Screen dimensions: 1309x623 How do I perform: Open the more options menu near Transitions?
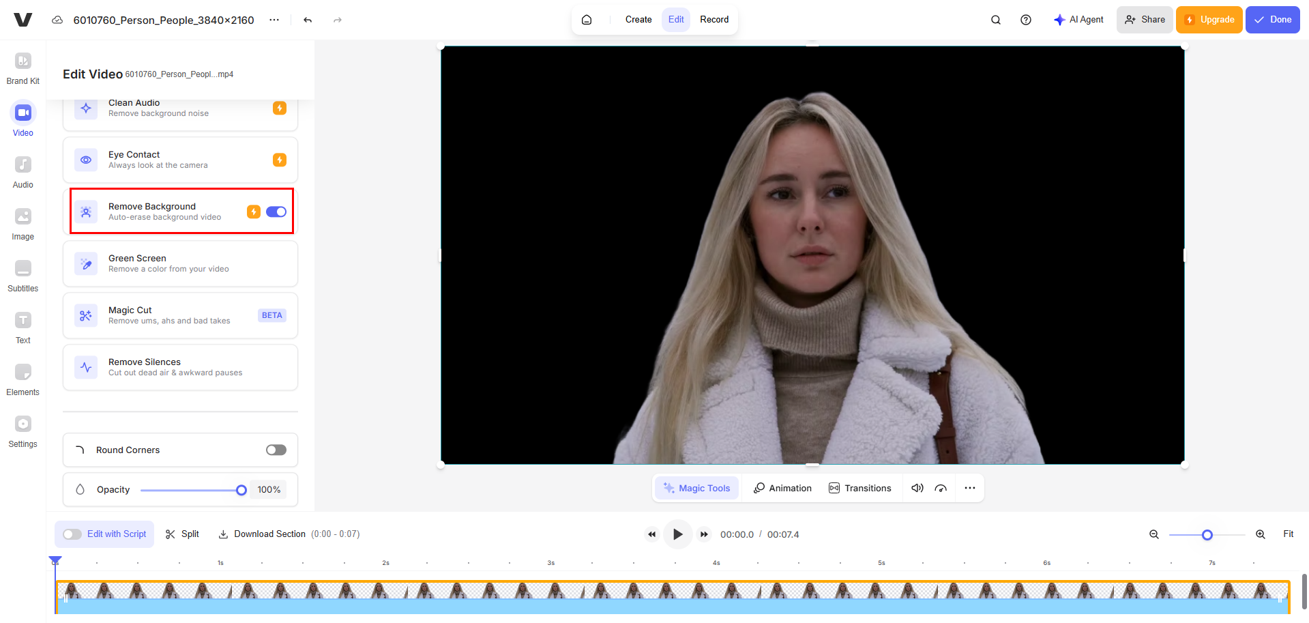969,488
